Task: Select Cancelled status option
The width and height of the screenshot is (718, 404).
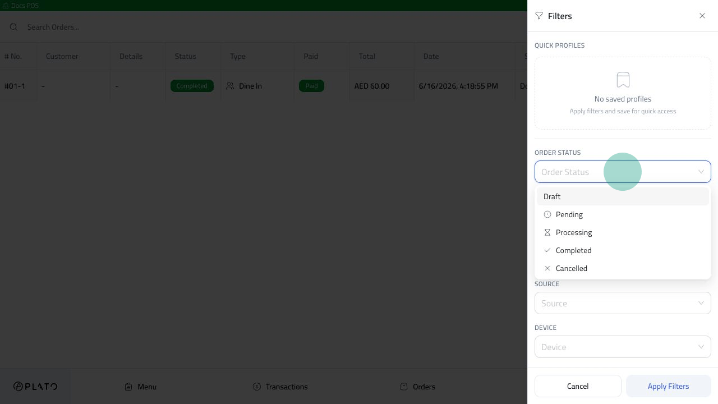Action: (x=623, y=268)
